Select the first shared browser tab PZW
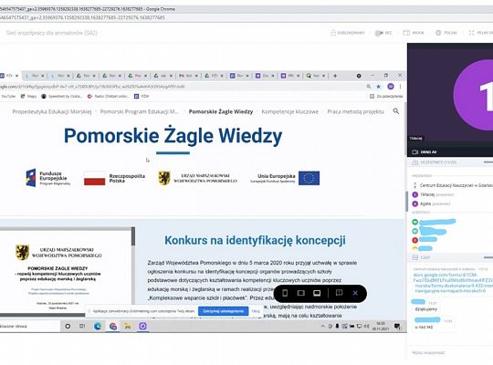Image resolution: width=493 pixels, height=365 pixels. pyautogui.click(x=9, y=76)
